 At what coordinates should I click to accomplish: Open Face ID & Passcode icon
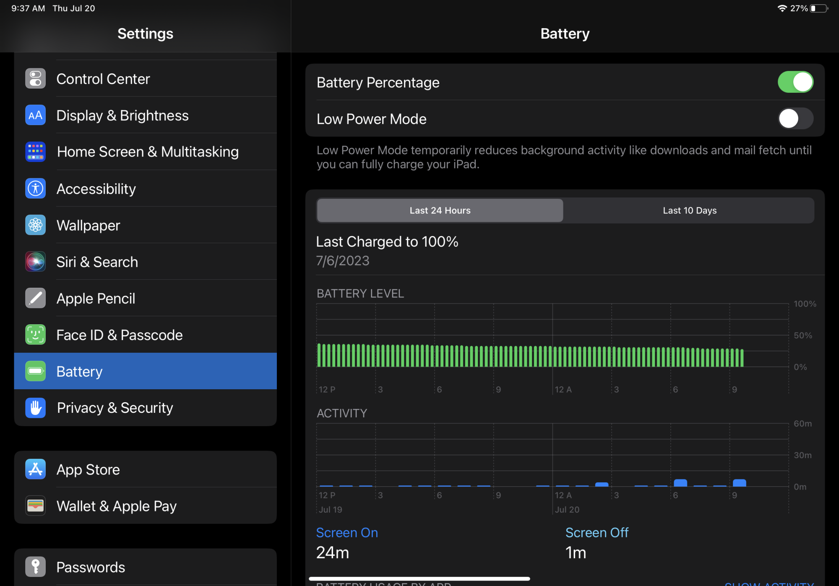(x=35, y=335)
